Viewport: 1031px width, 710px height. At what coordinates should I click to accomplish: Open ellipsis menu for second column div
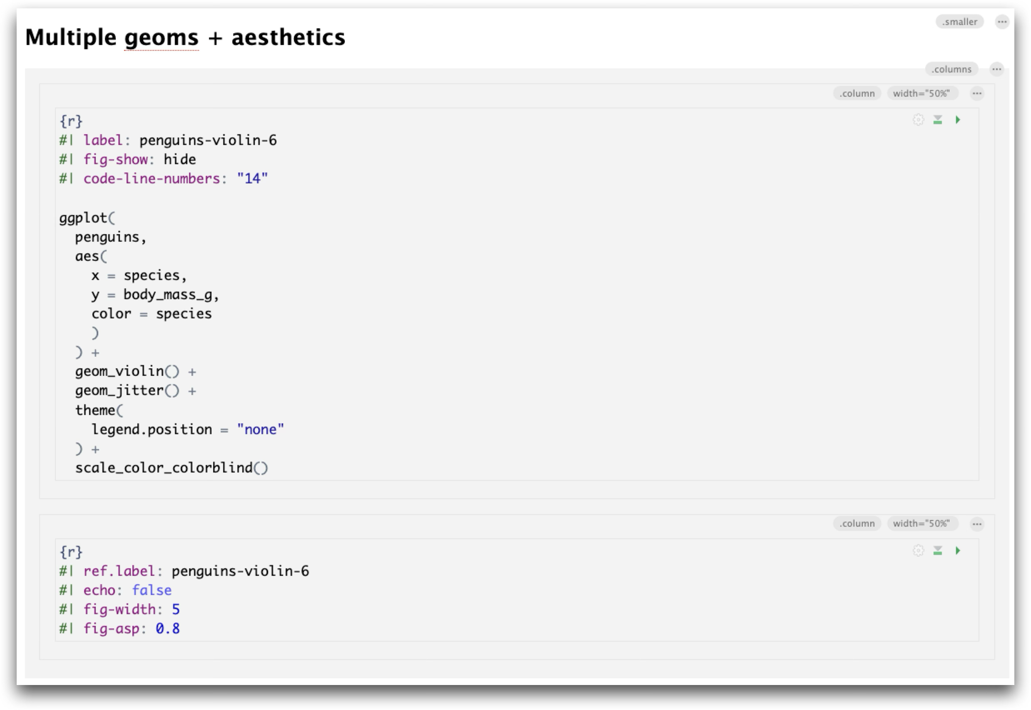pos(977,524)
